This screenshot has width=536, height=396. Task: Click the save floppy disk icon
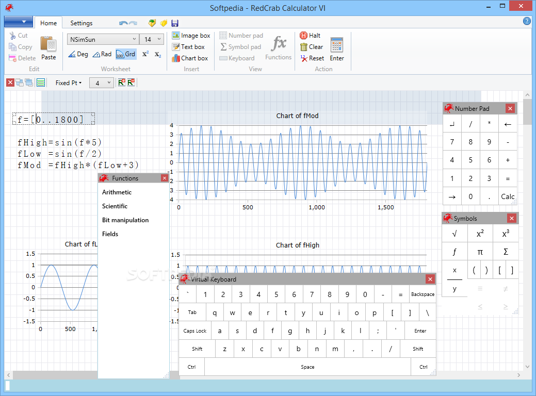pos(175,23)
